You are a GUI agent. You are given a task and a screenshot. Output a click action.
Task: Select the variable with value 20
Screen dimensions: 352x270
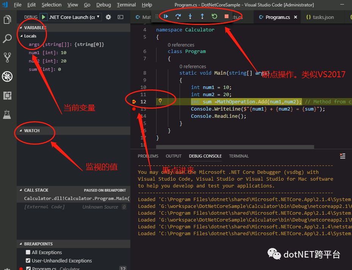(74, 61)
